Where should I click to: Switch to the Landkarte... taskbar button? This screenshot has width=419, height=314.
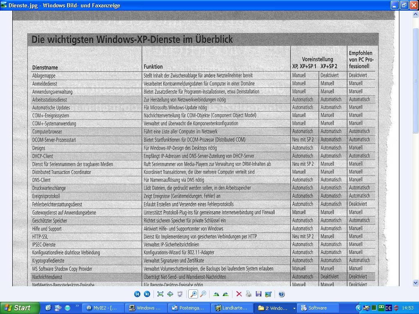click(232, 308)
